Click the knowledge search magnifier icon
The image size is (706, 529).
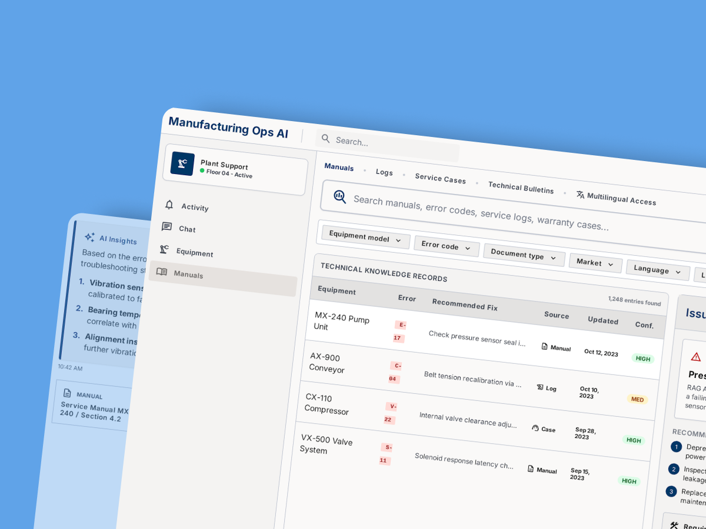340,196
